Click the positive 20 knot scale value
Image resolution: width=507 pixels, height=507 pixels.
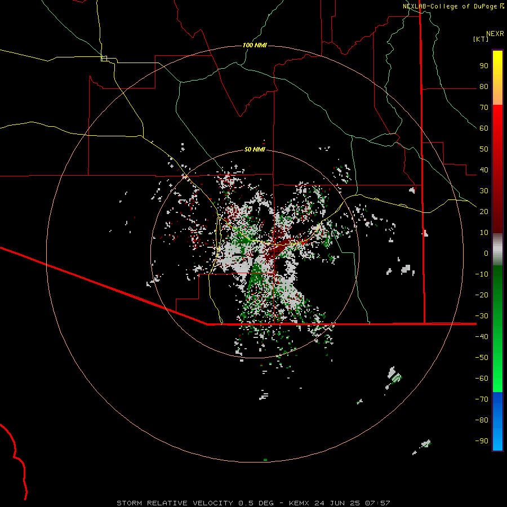point(484,212)
